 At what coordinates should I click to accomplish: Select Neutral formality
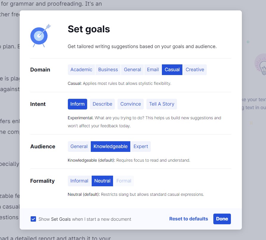coord(102,181)
